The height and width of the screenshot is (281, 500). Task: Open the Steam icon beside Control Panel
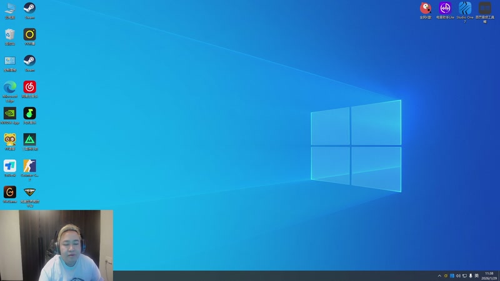coord(29,64)
